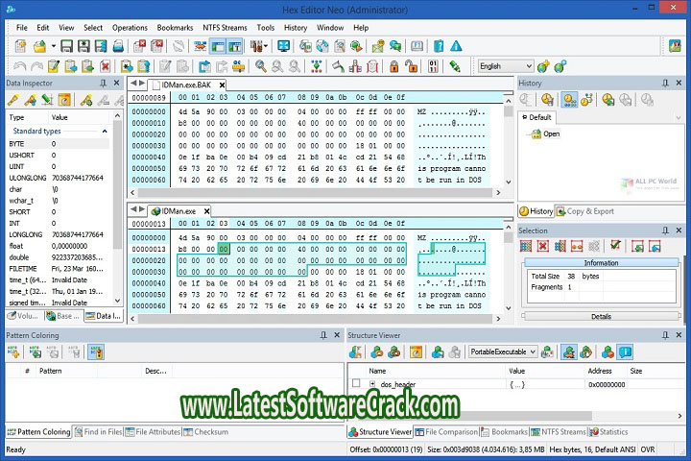Screen dimensions: 691x461
Task: Pin the History panel with pushpin icon
Action: coord(666,84)
